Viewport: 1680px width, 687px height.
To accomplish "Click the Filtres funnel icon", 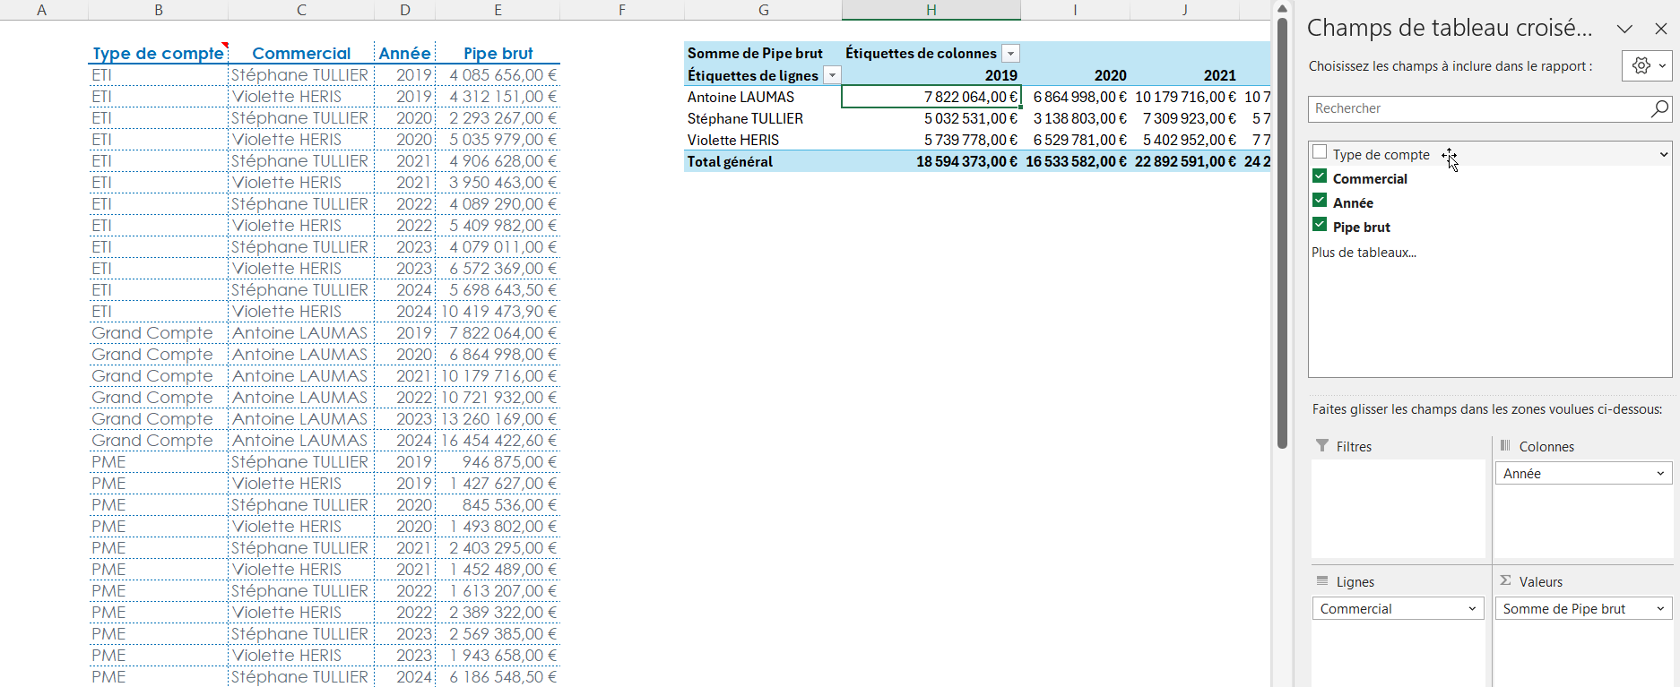I will point(1322,446).
